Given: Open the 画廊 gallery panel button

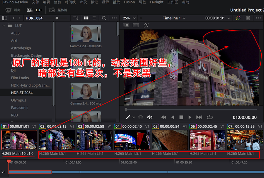Looking at the screenshot, I should [13, 10].
